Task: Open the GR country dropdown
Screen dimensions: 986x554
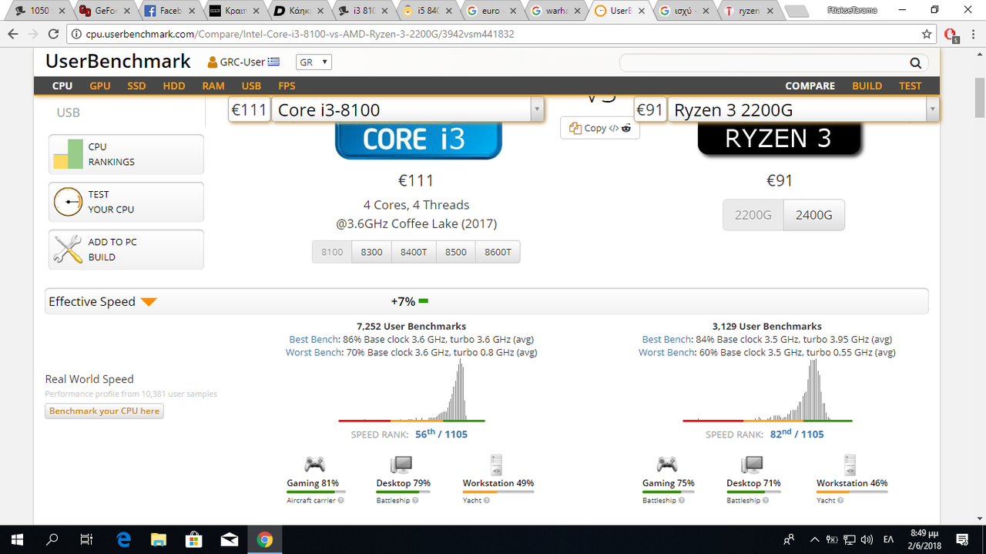Action: click(x=313, y=62)
